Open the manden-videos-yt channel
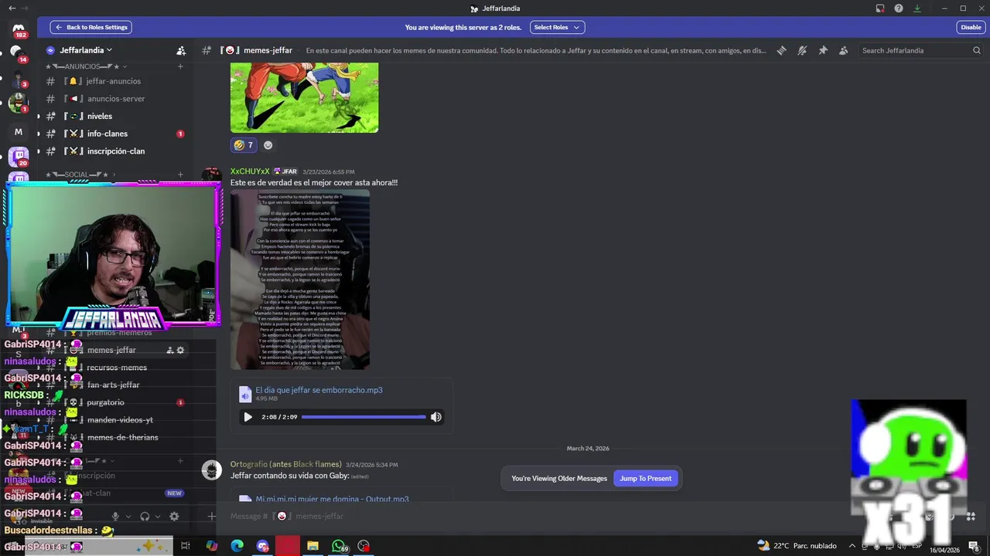 tap(114, 420)
